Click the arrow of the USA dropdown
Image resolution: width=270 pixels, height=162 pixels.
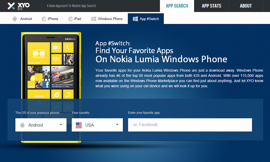(x=117, y=125)
